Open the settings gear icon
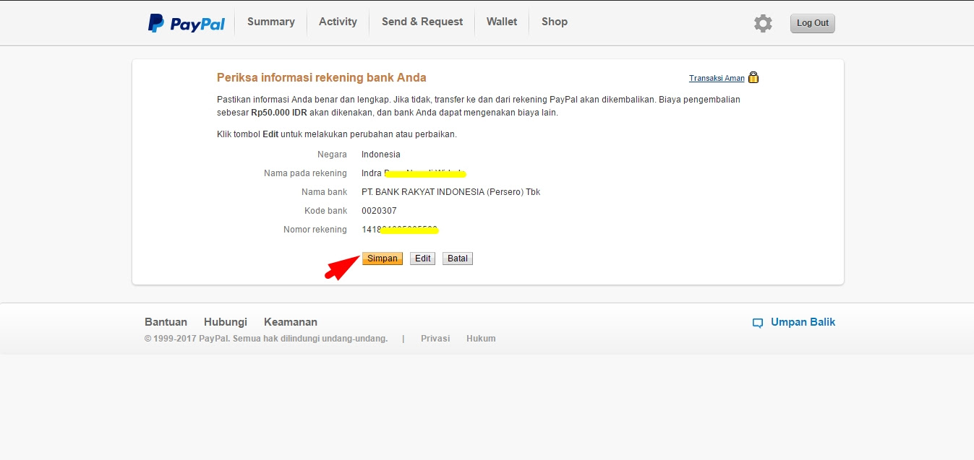 tap(763, 23)
